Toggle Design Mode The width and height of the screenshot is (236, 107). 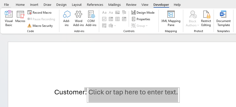[x=143, y=13]
